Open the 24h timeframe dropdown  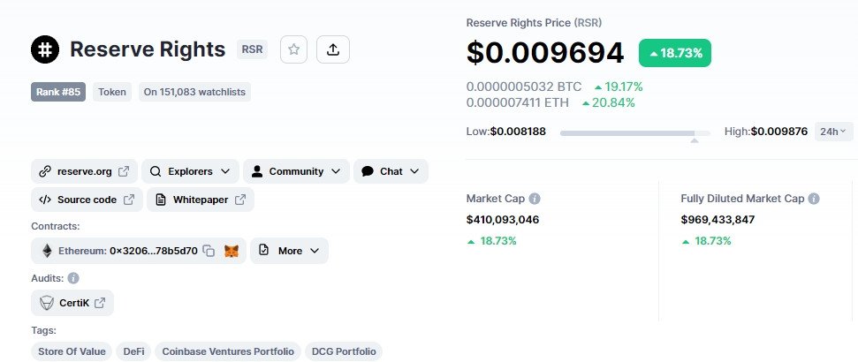(833, 132)
